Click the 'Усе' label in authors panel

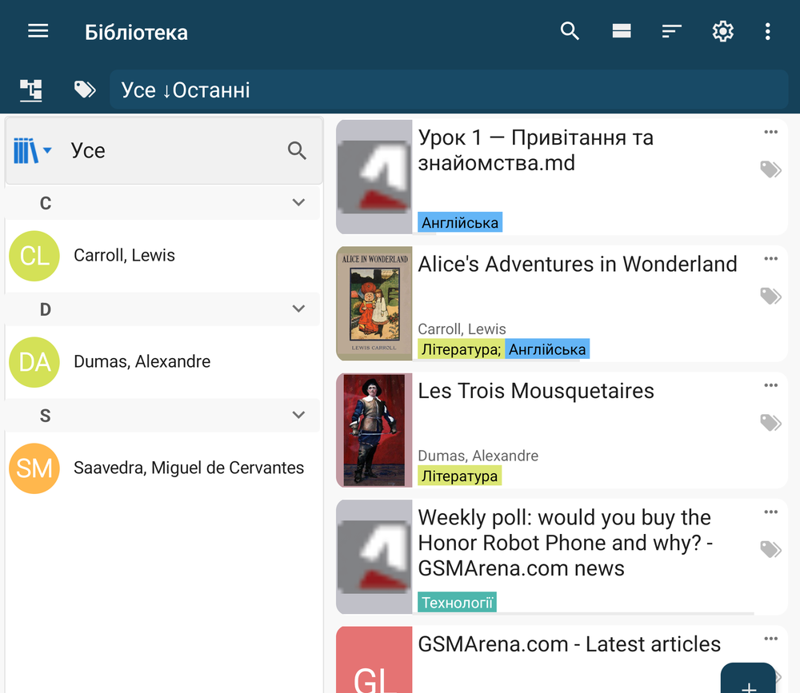(x=88, y=150)
